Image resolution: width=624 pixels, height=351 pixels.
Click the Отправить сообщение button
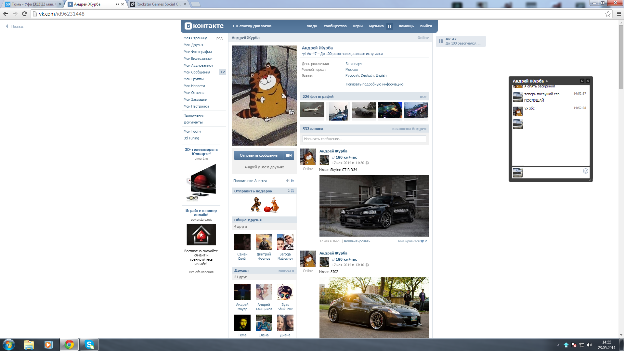tap(259, 155)
